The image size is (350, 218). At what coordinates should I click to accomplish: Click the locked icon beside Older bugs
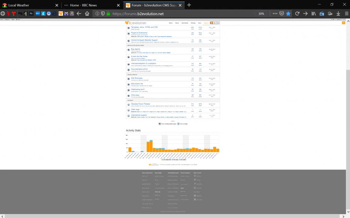coord(129,110)
